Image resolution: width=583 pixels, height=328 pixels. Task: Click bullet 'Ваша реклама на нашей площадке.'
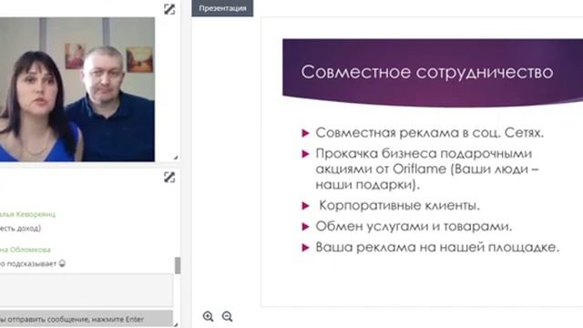(437, 247)
